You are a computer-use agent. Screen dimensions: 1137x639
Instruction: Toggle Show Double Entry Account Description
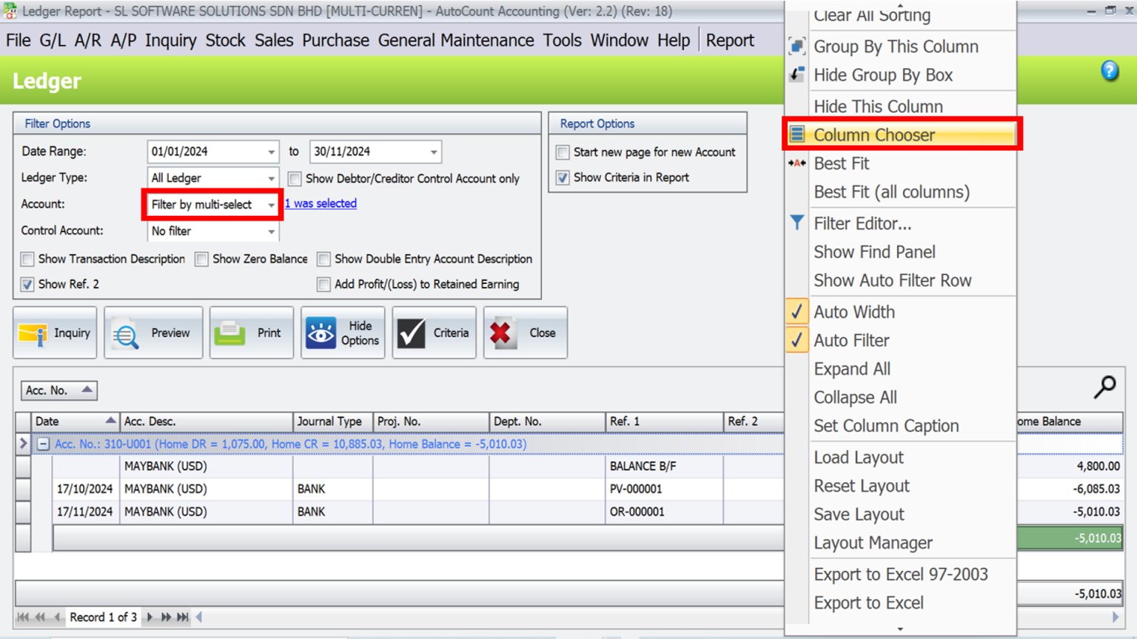[x=323, y=259]
